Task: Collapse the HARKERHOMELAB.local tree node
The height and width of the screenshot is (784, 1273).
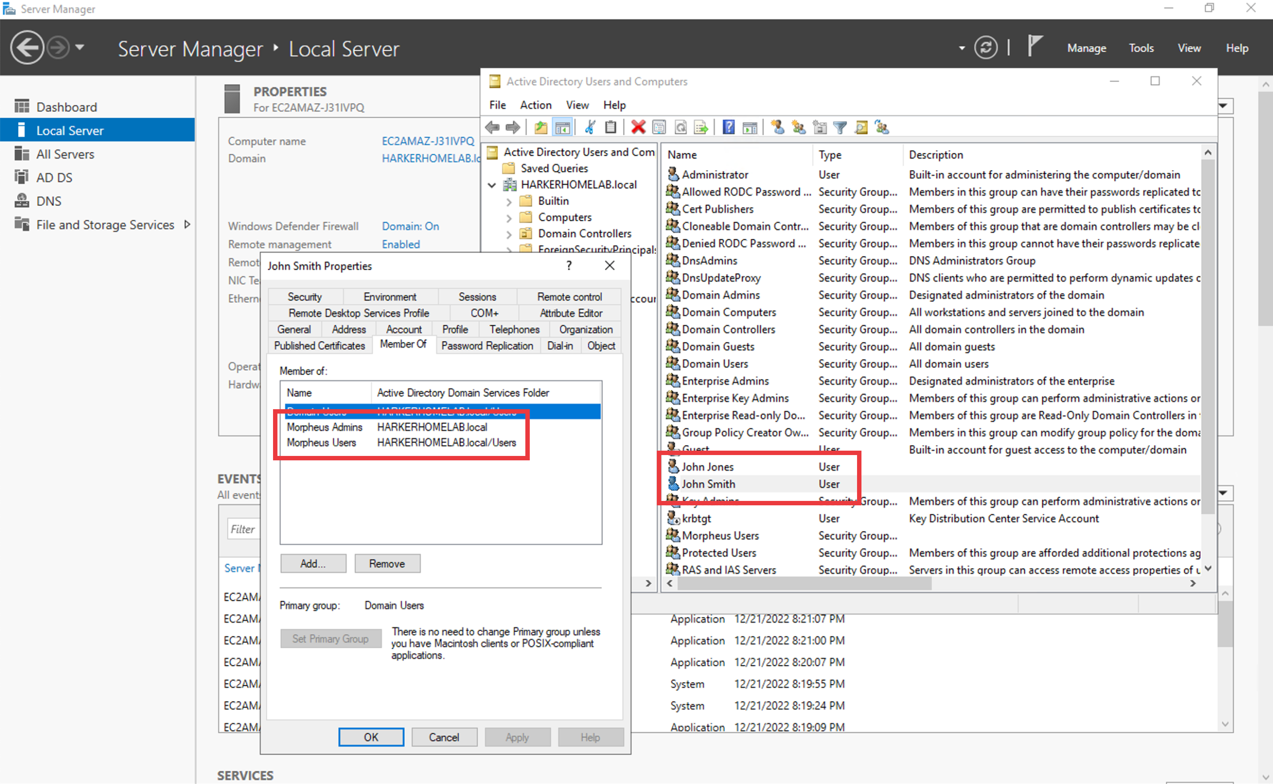Action: (492, 185)
